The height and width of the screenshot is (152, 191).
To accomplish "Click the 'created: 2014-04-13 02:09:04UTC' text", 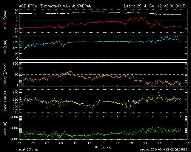I will [x=163, y=149].
